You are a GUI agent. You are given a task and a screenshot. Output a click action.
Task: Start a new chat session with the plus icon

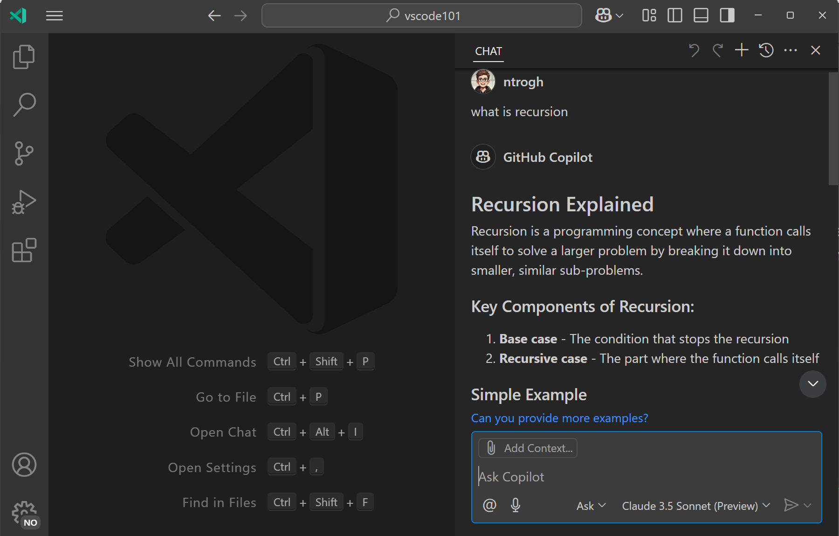tap(741, 50)
